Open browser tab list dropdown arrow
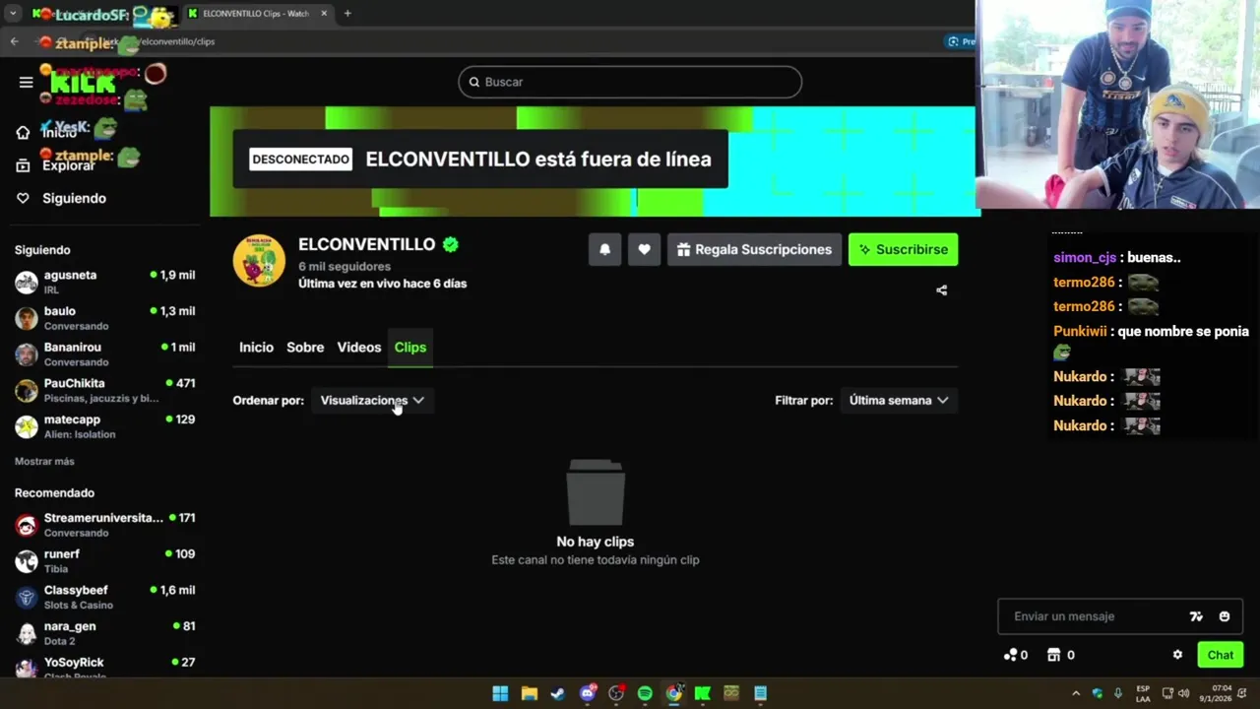1260x709 pixels. coord(13,14)
